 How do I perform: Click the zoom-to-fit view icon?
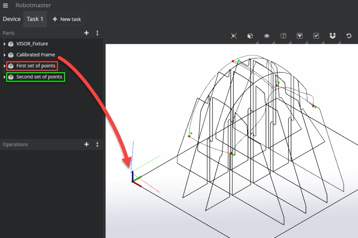(234, 36)
